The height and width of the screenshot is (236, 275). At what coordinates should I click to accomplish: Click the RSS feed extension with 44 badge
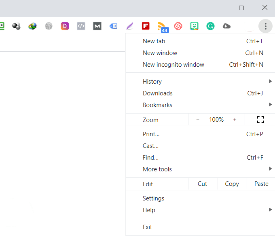[163, 27]
